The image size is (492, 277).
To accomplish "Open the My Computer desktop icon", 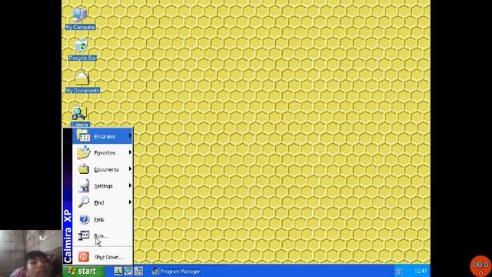I will (x=80, y=19).
